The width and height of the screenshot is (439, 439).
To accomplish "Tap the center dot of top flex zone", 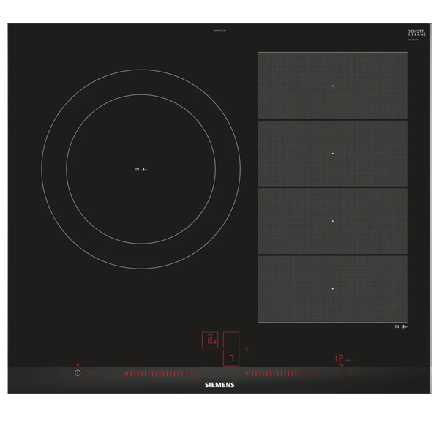I will [332, 86].
